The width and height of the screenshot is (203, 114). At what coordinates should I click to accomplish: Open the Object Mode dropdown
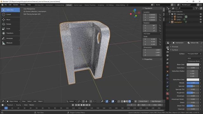click(13, 101)
